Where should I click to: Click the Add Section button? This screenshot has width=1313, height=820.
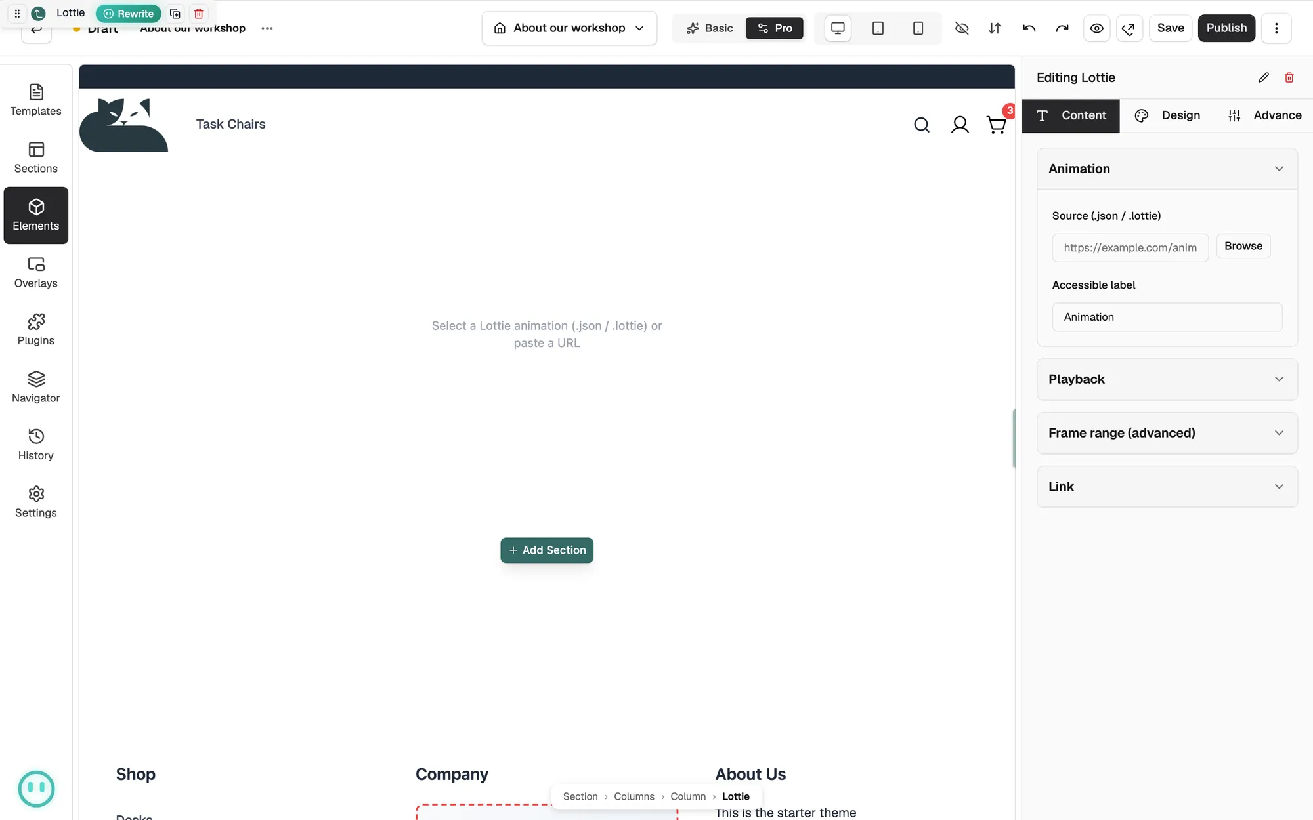tap(547, 550)
